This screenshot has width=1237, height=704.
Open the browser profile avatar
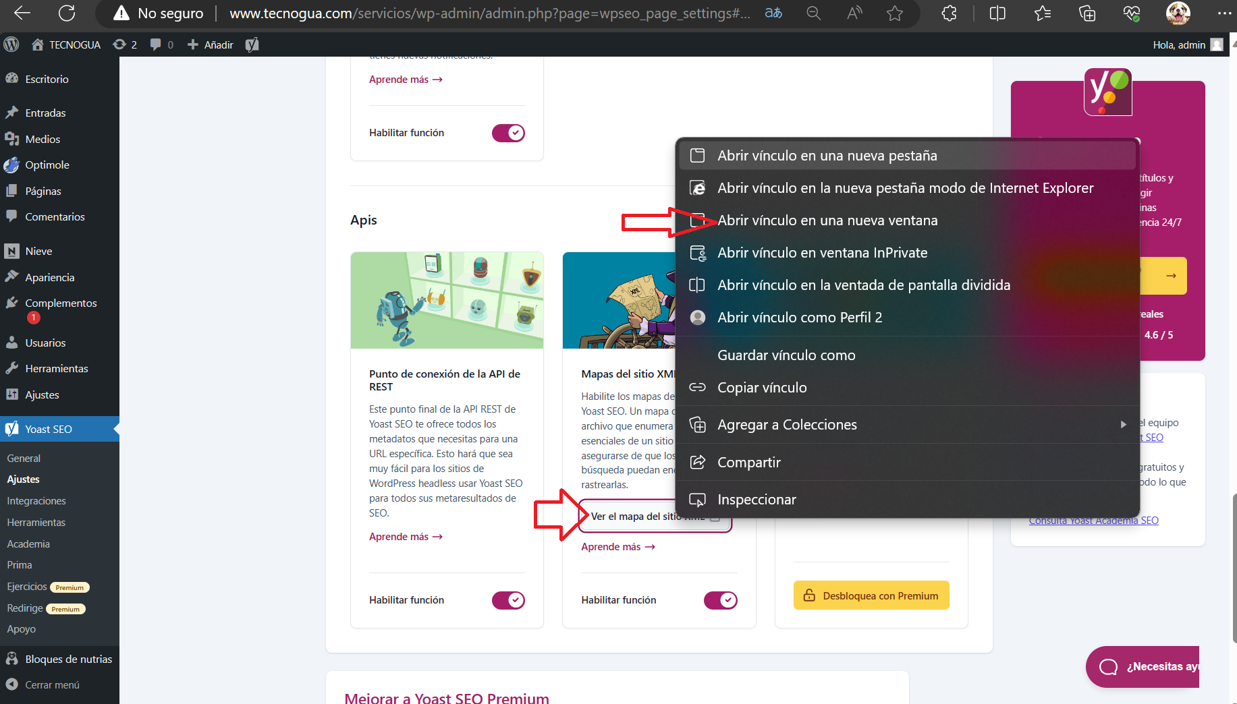(x=1178, y=13)
